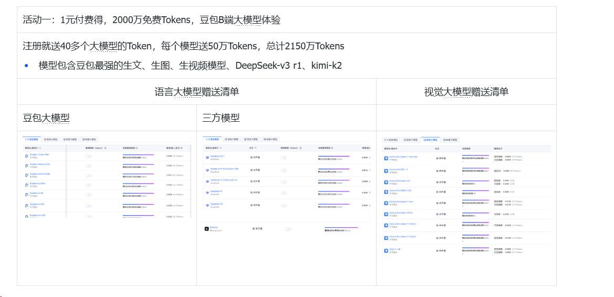Select 大语言模型 tab in 豆包大模型 panel
Viewport: 614px width, 297px height.
click(32, 139)
